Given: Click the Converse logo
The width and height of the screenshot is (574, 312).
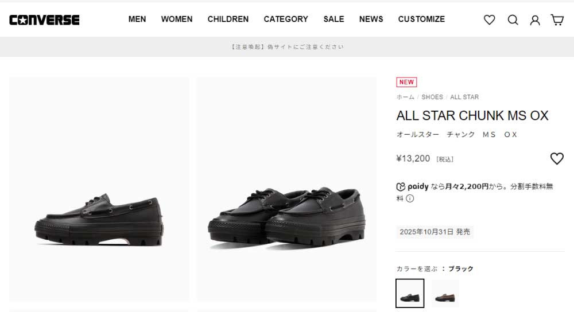Looking at the screenshot, I should 44,19.
